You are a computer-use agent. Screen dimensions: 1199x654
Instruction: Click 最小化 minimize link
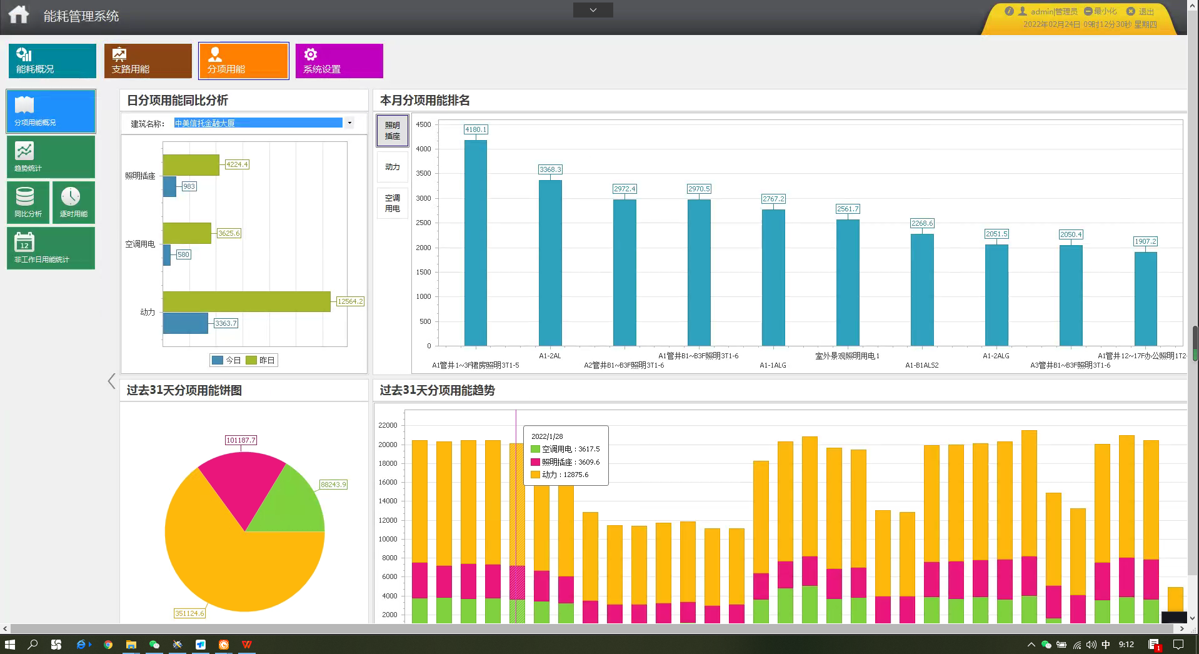coord(1101,11)
